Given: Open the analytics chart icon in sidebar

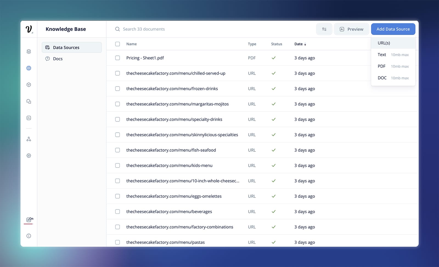Looking at the screenshot, I should [x=29, y=118].
